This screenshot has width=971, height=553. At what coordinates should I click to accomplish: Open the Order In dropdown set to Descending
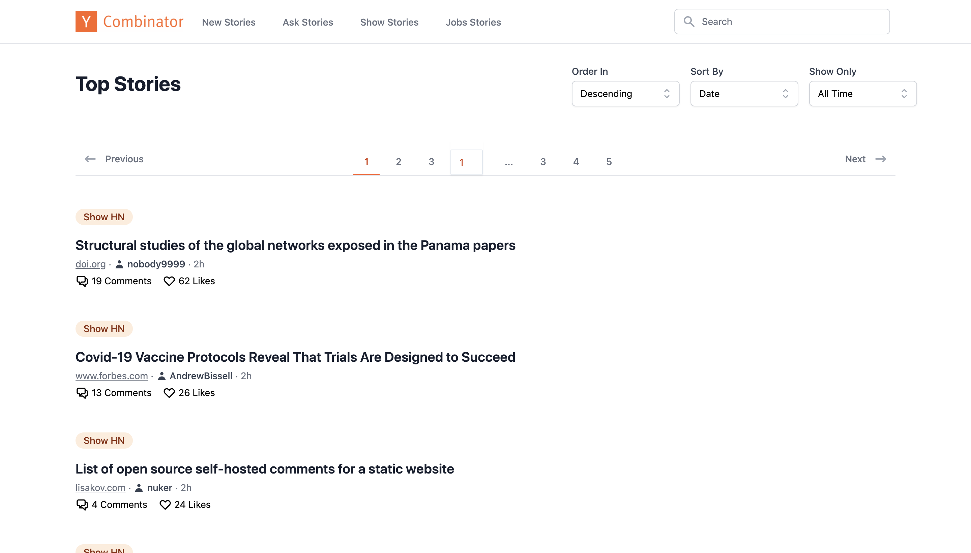[625, 93]
